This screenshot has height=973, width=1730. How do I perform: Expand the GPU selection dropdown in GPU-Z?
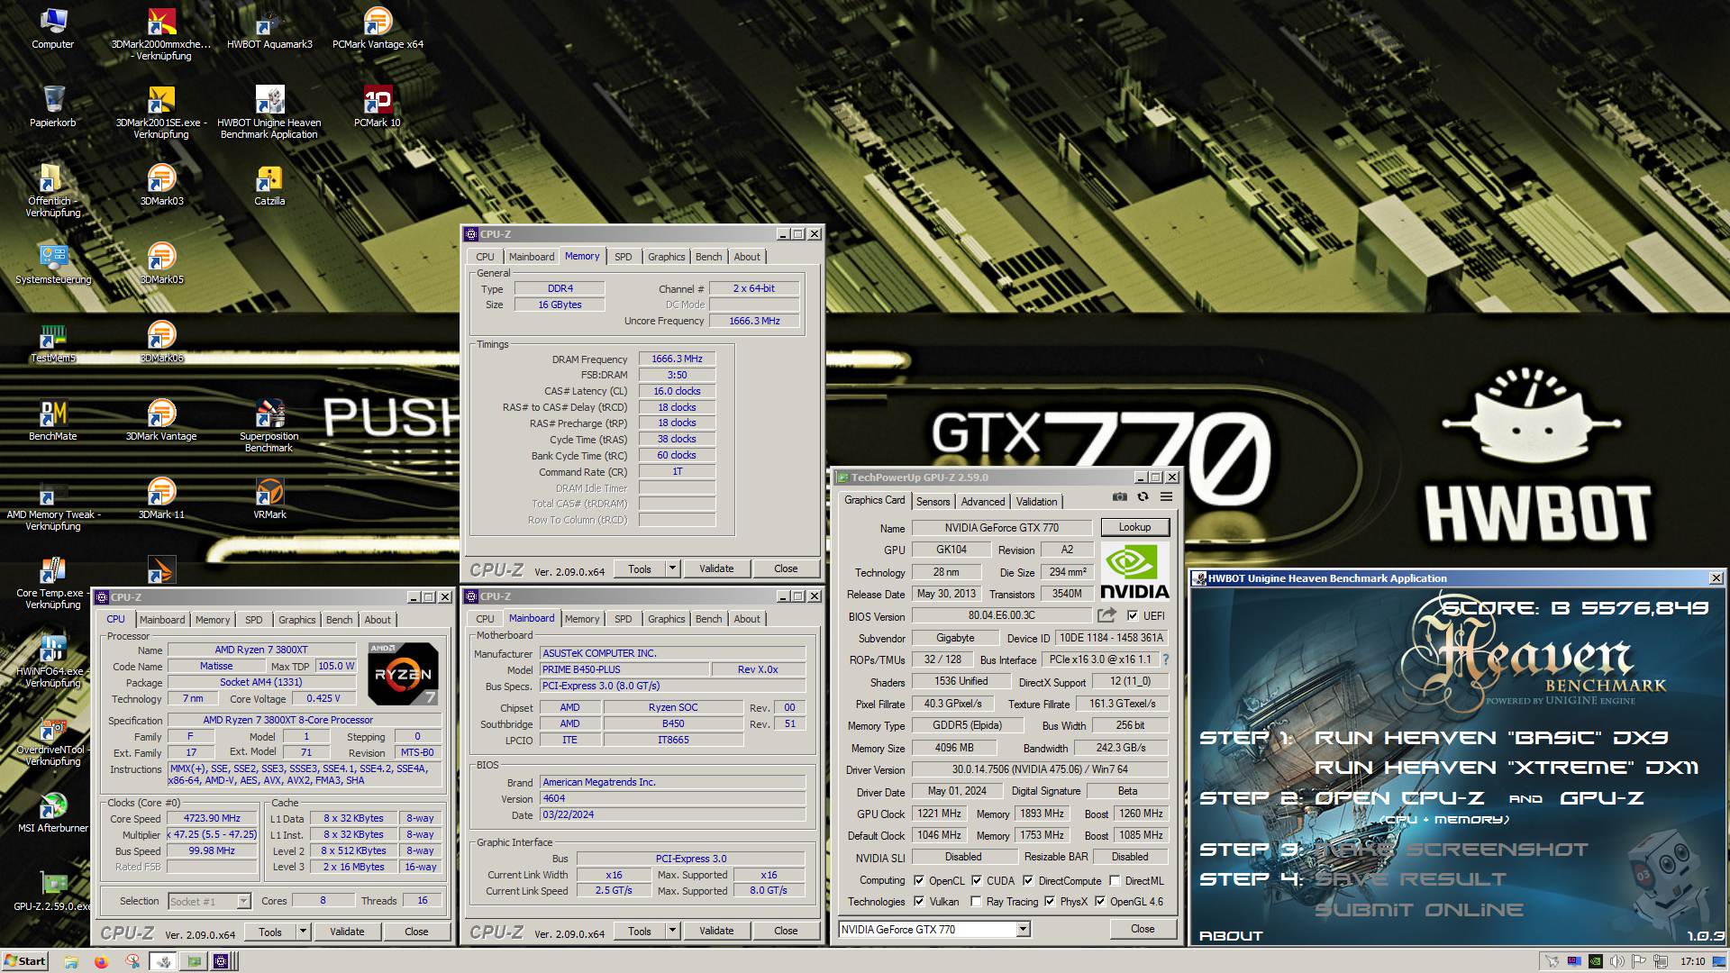click(1023, 930)
